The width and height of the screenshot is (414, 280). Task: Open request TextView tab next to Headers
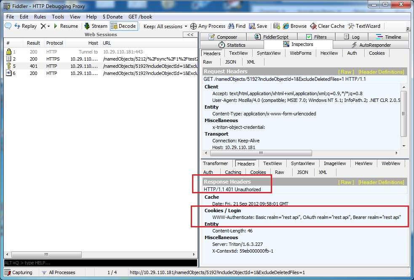pyautogui.click(x=238, y=53)
